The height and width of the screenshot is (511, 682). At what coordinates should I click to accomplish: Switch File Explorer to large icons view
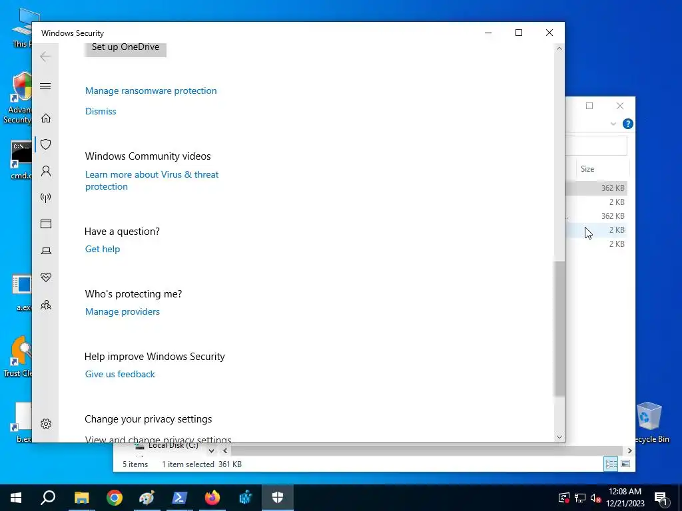625,464
